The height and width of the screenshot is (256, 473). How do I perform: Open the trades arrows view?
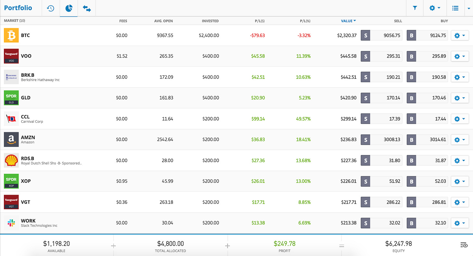click(87, 8)
